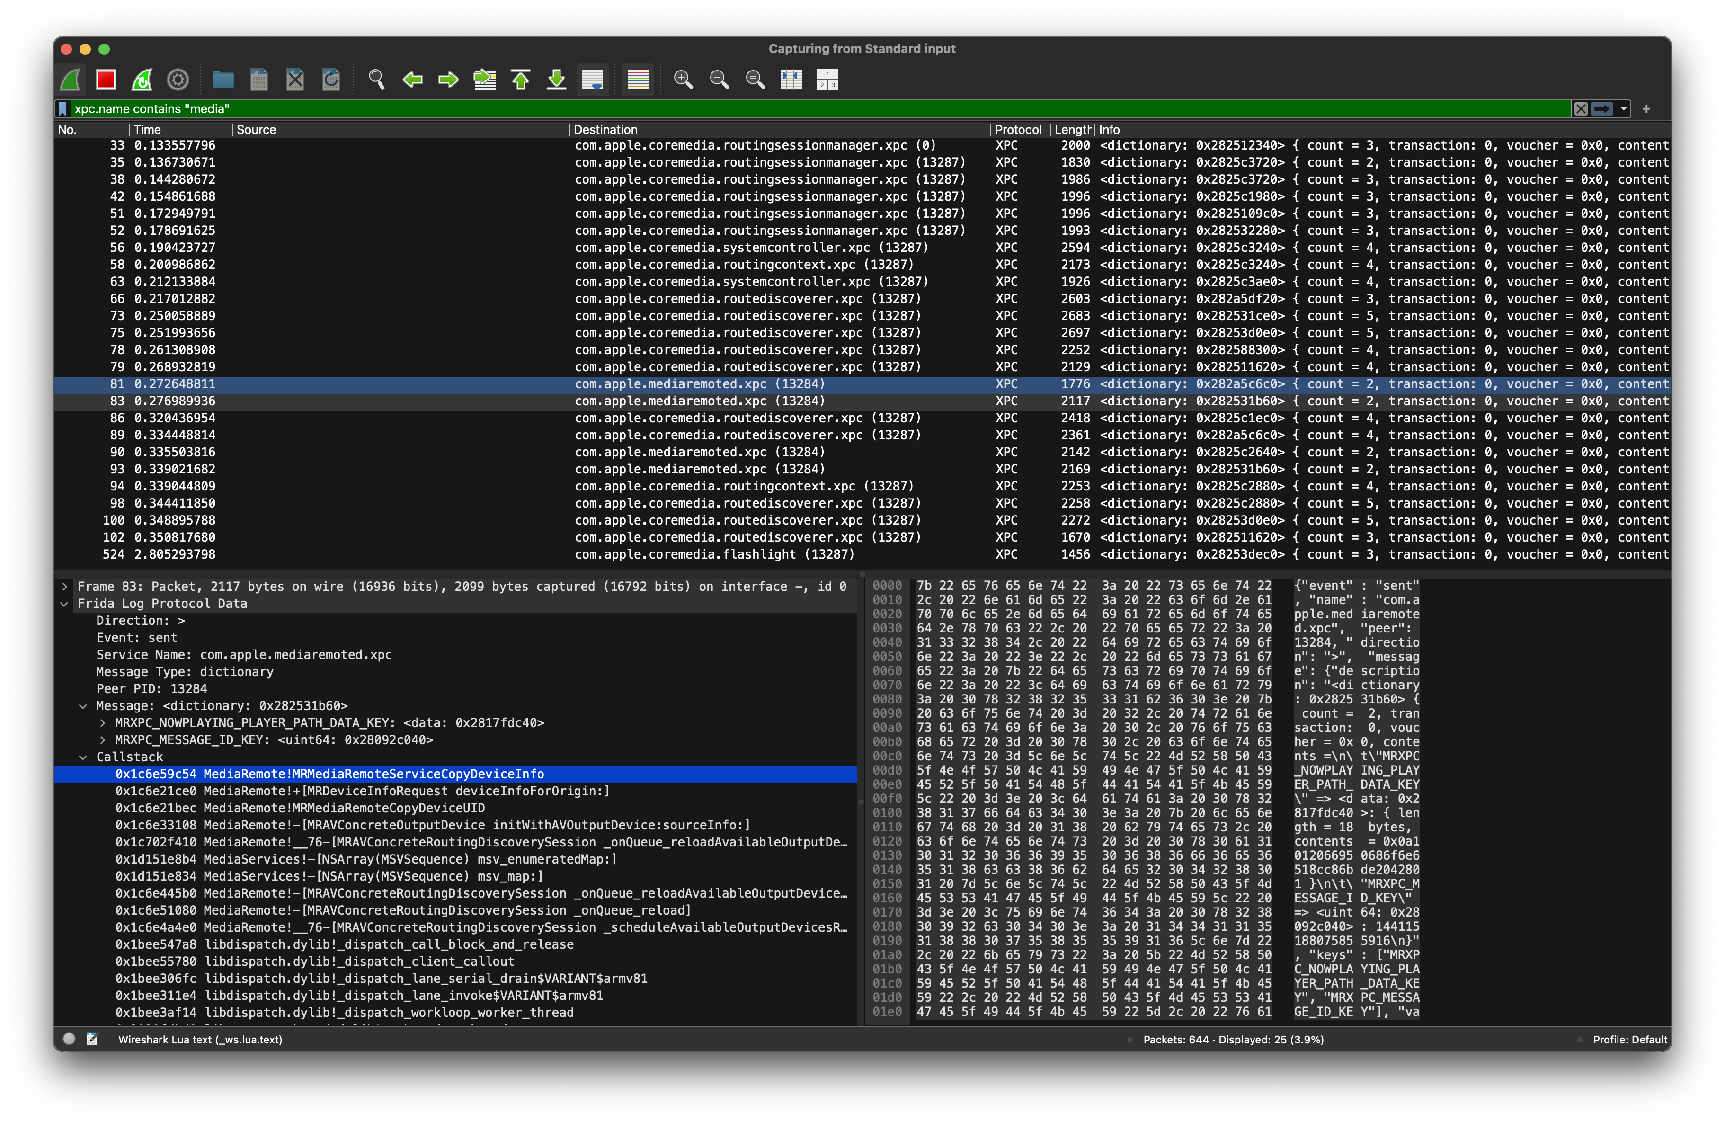Find a packet with the magnifier icon
Screen dimensions: 1725x1122
click(376, 79)
